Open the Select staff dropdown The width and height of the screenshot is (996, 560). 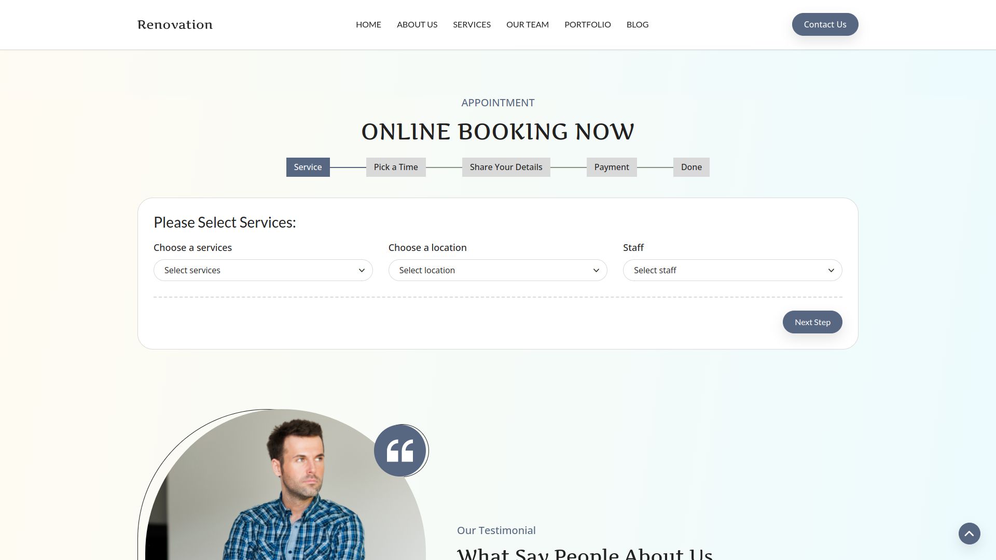pyautogui.click(x=732, y=270)
